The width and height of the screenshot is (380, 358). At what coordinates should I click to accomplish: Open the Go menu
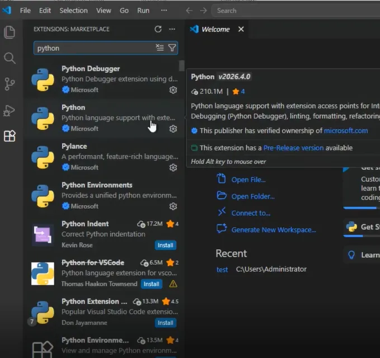(124, 11)
